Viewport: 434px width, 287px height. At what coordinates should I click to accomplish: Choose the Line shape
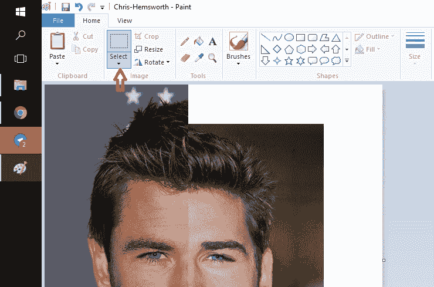click(266, 37)
